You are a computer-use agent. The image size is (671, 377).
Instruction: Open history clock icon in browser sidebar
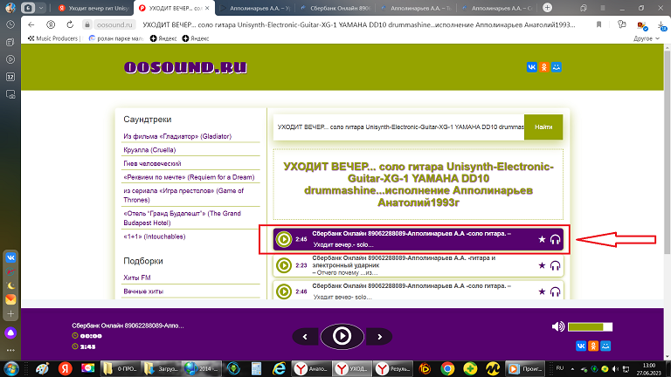pos(10,24)
